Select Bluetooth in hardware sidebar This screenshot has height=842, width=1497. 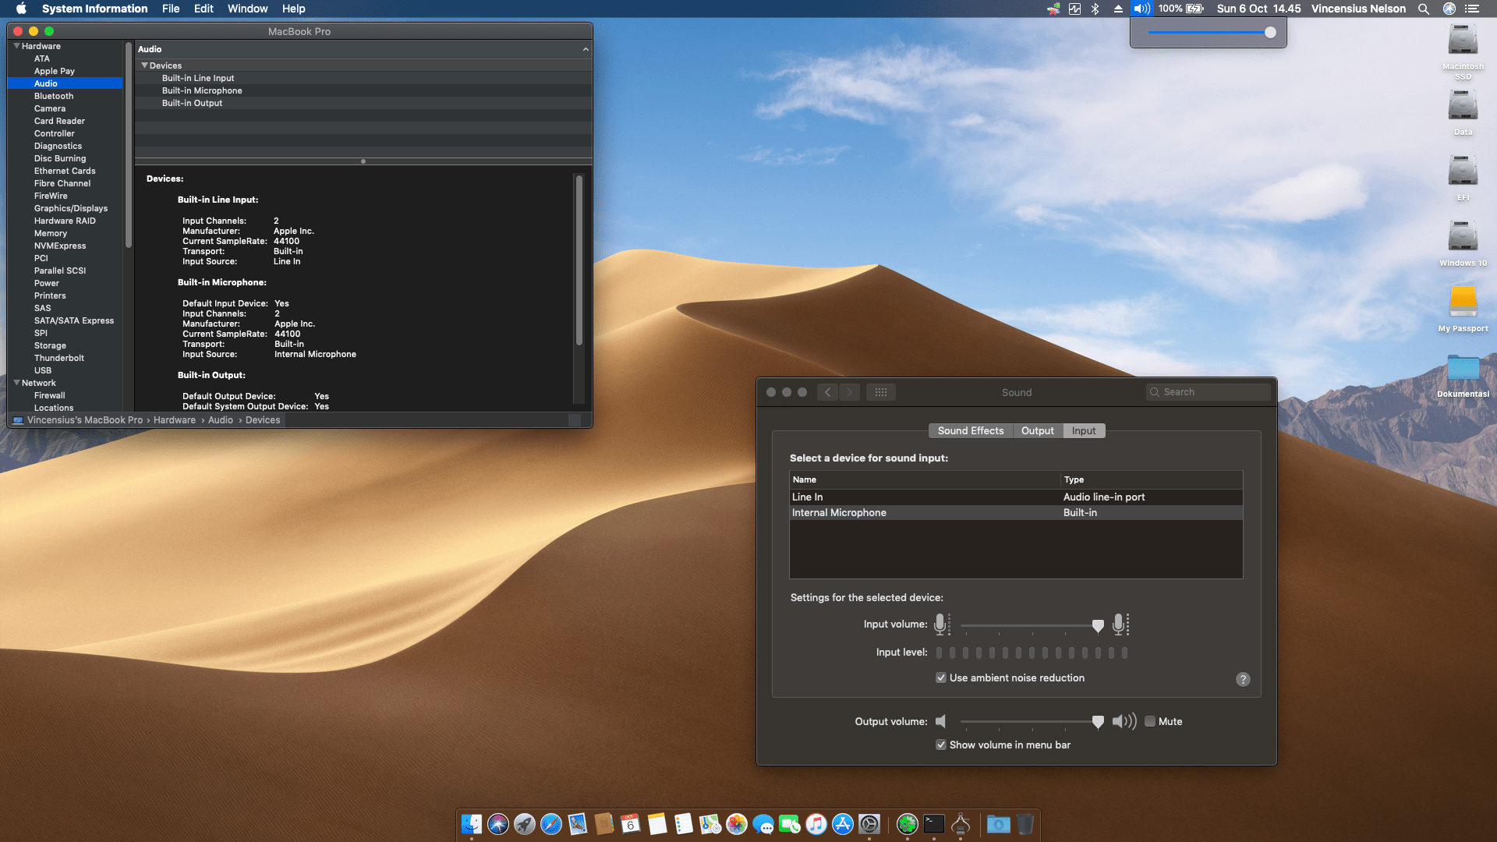coord(54,96)
